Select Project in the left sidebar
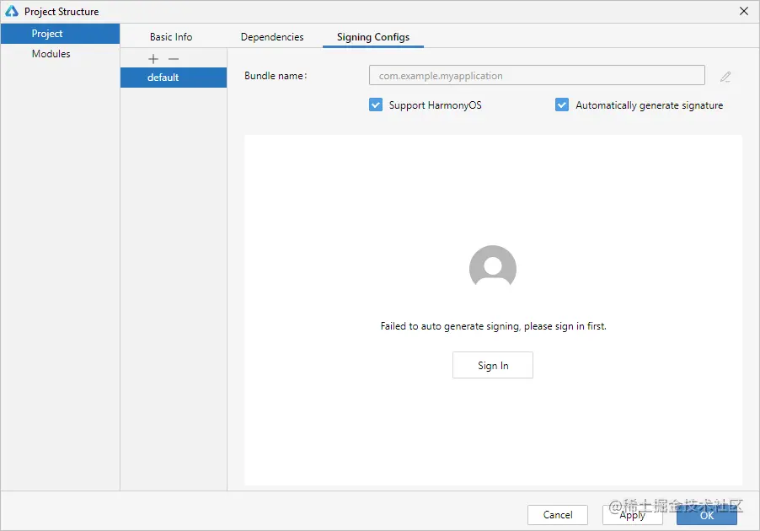The height and width of the screenshot is (531, 760). point(60,34)
